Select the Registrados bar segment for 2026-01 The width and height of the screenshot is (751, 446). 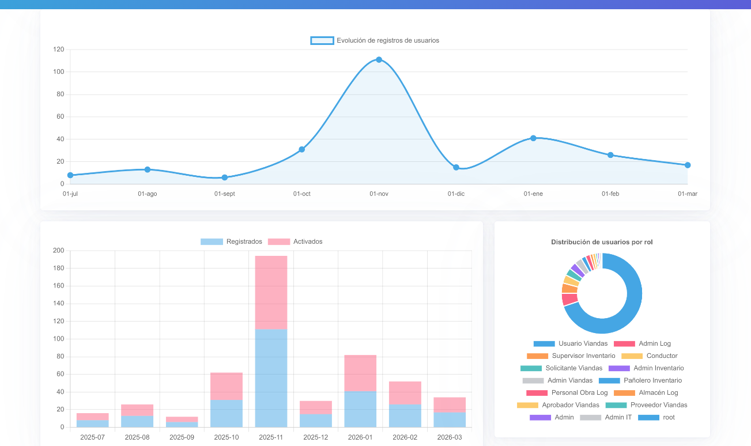pos(360,409)
